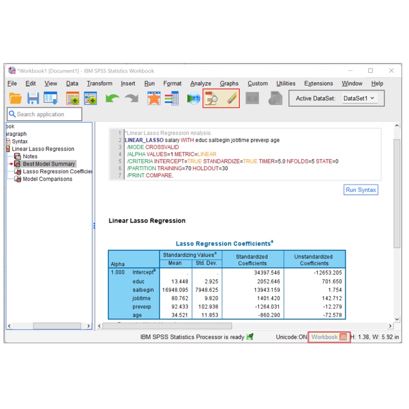The image size is (409, 409).
Task: Click the Unstandardized Coefficients column header
Action: coord(314,260)
